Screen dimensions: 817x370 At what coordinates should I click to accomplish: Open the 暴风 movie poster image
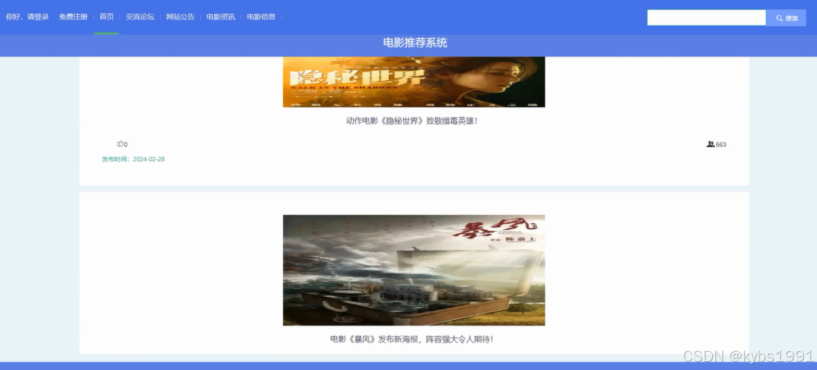[414, 270]
